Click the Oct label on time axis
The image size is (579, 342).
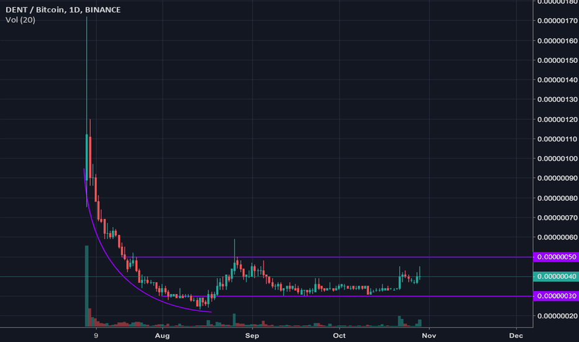click(339, 336)
